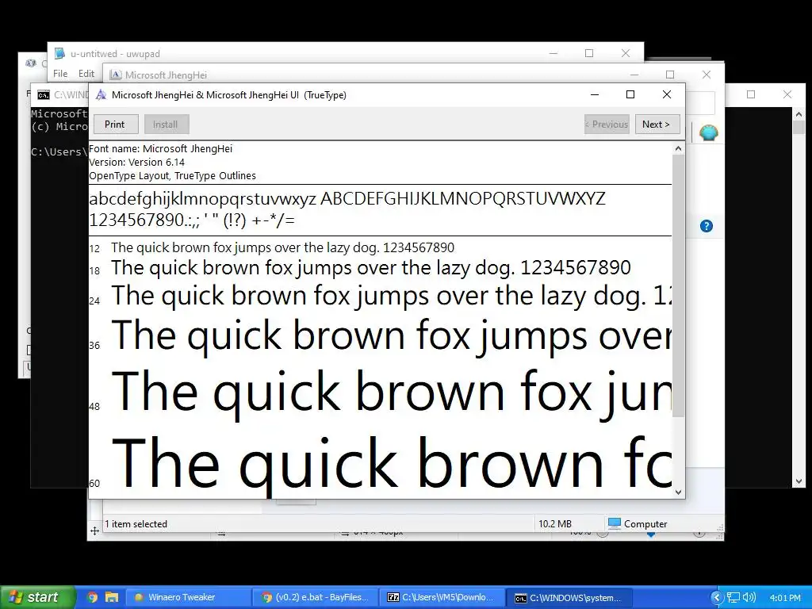Launch Chrome from quick launch
This screenshot has width=812, height=609.
92,597
